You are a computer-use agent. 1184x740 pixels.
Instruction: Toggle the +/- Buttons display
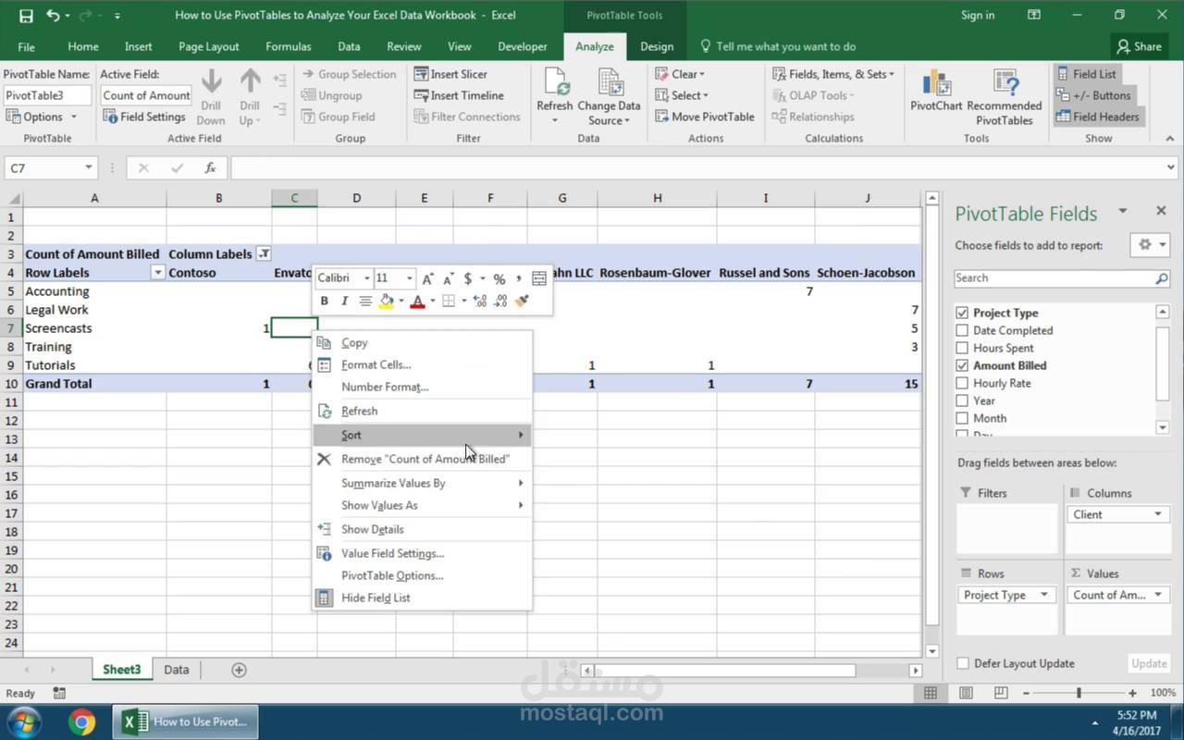(1093, 95)
